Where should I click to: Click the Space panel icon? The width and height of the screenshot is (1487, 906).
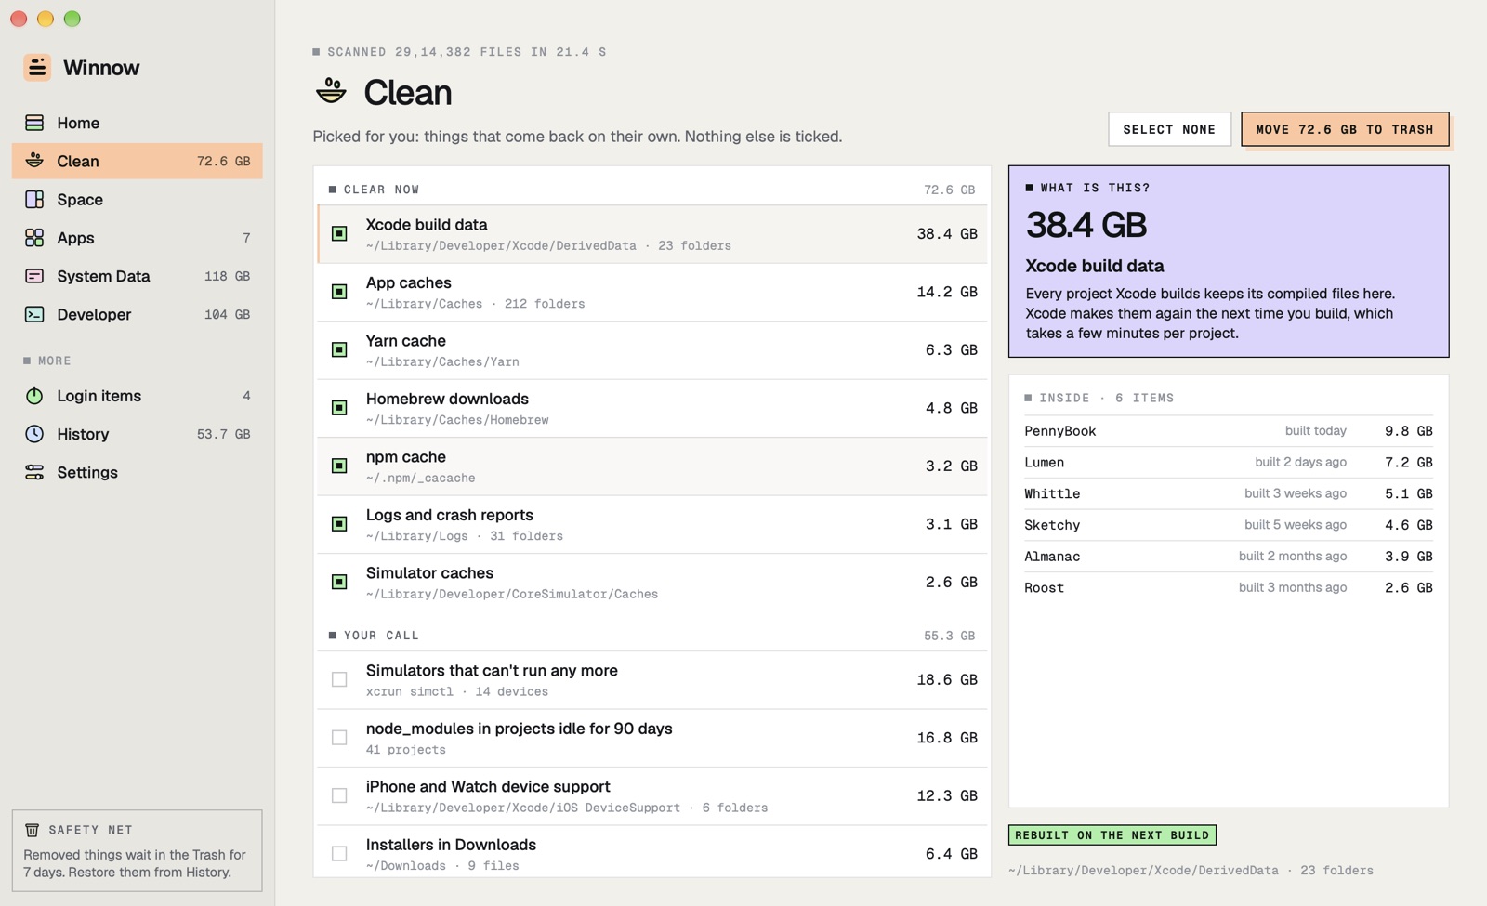(x=34, y=199)
